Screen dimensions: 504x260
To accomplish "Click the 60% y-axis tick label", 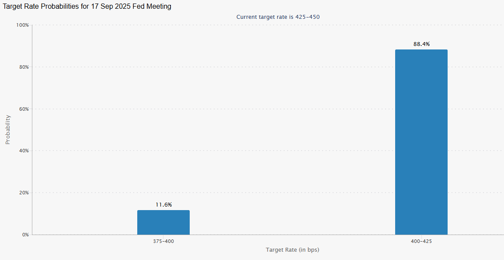I will click(23, 109).
